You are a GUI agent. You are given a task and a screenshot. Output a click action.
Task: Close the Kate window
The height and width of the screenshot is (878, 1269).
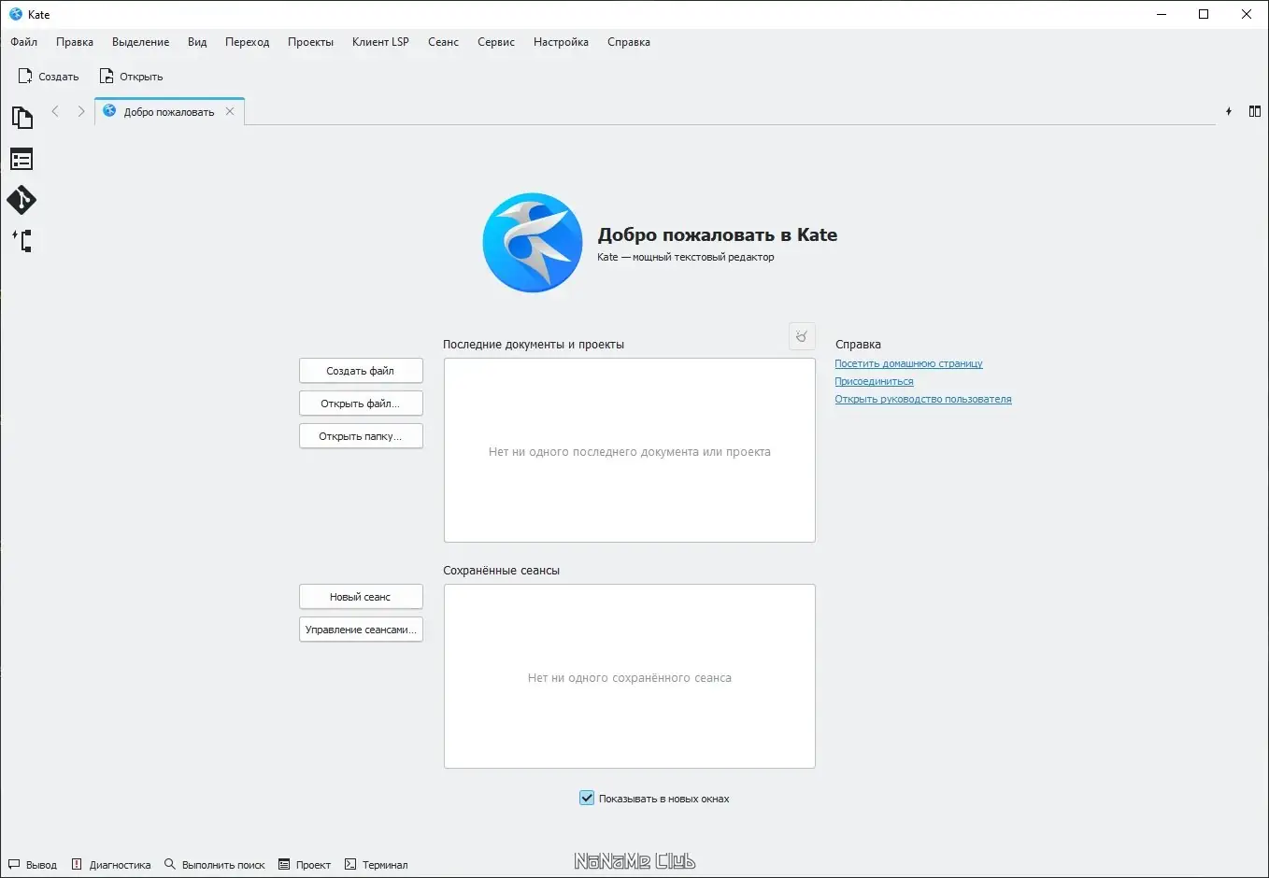pyautogui.click(x=1247, y=14)
